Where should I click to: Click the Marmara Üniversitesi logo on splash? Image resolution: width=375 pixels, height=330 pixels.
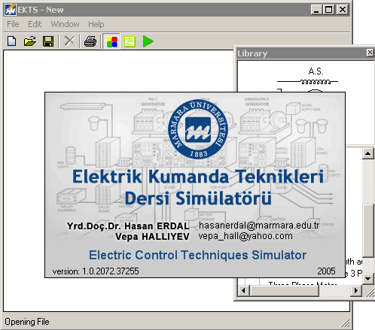(198, 129)
